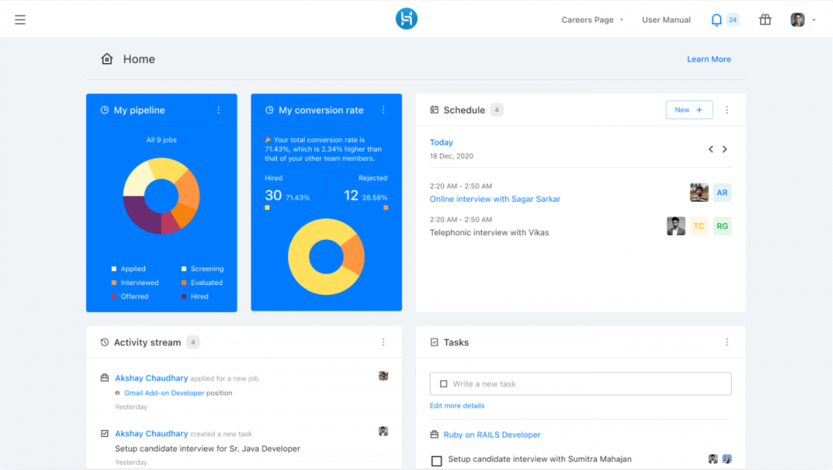The height and width of the screenshot is (470, 833).
Task: Click the Today label in Schedule
Action: [441, 142]
